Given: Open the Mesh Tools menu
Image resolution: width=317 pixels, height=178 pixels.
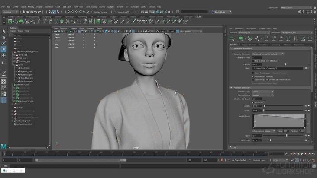Looking at the screenshot, I should [x=78, y=7].
